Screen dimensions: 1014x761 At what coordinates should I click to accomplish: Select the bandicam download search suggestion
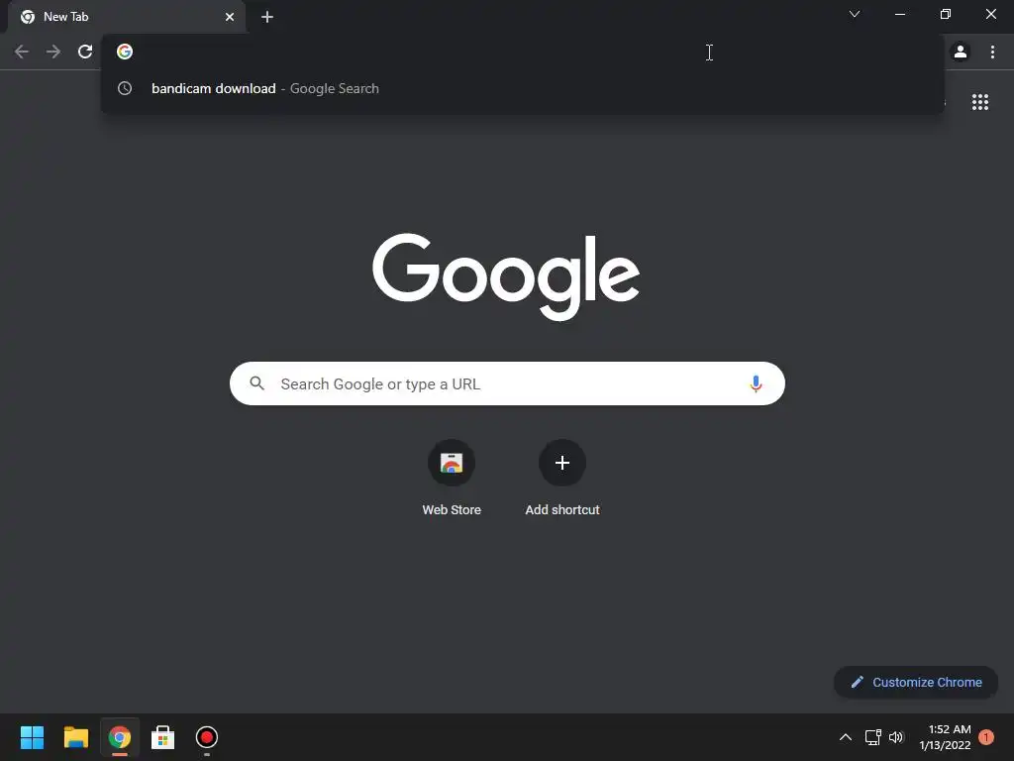(523, 88)
